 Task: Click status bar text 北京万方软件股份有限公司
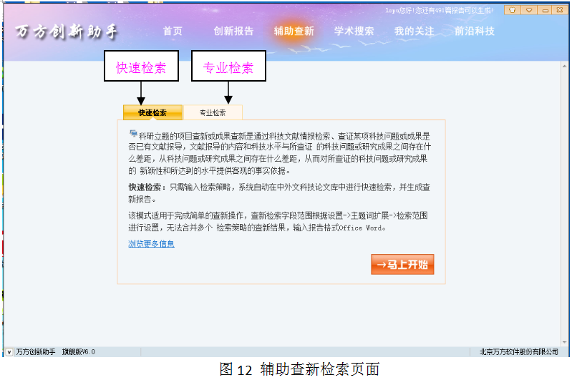point(519,351)
